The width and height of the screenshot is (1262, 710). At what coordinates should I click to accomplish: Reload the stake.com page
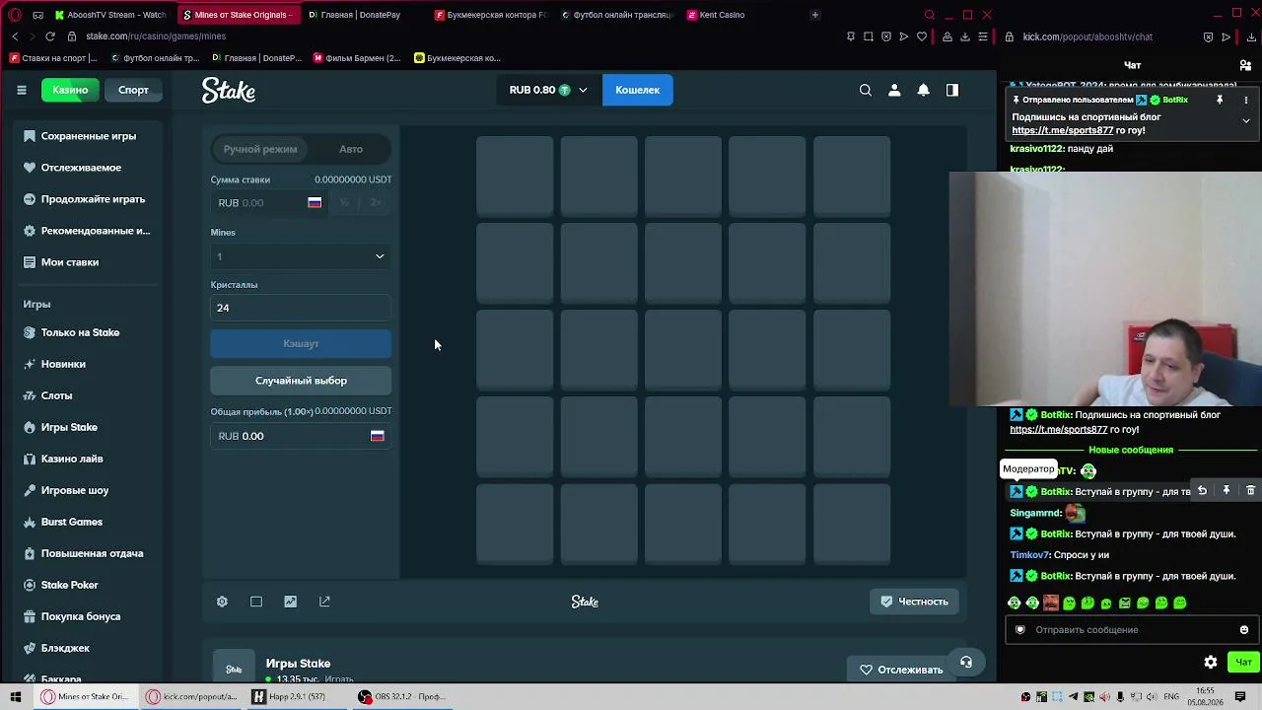click(50, 36)
